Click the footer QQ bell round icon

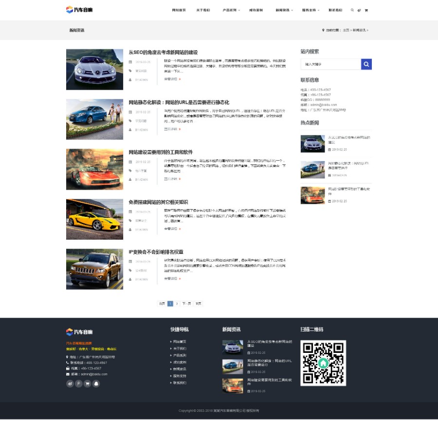[x=96, y=384]
